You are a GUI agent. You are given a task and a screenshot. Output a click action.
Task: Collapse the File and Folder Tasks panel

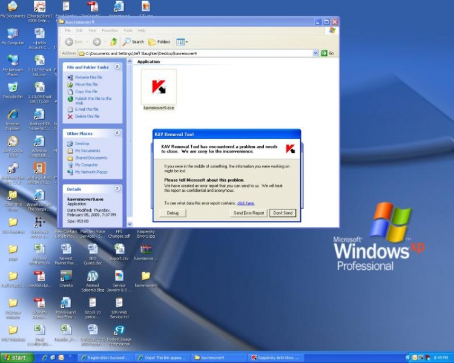pyautogui.click(x=117, y=67)
